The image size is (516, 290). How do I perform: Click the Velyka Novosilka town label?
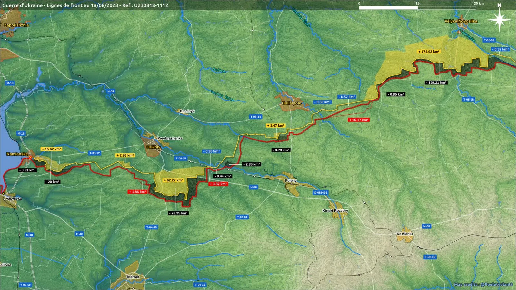tap(461, 21)
